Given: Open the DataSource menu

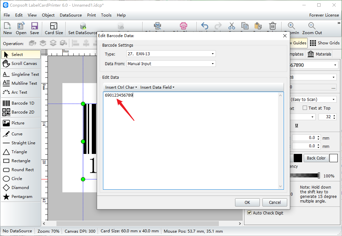Looking at the screenshot, I should click(x=71, y=15).
